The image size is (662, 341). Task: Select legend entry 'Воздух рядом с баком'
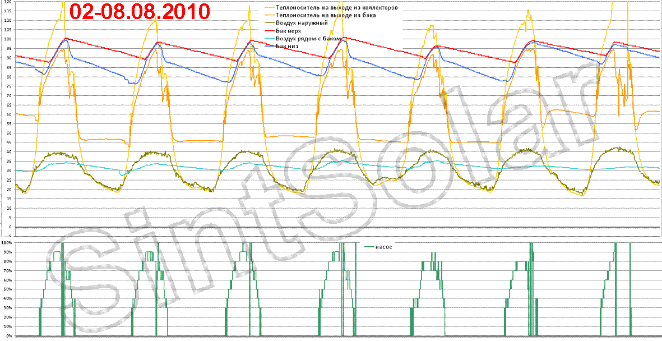(308, 38)
